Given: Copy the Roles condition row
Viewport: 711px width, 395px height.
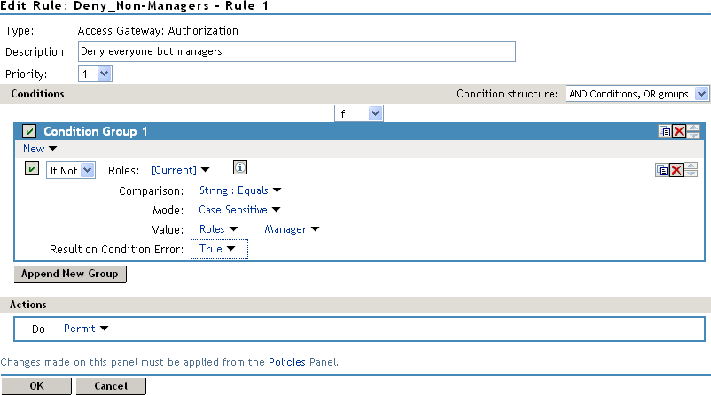Looking at the screenshot, I should click(x=662, y=171).
